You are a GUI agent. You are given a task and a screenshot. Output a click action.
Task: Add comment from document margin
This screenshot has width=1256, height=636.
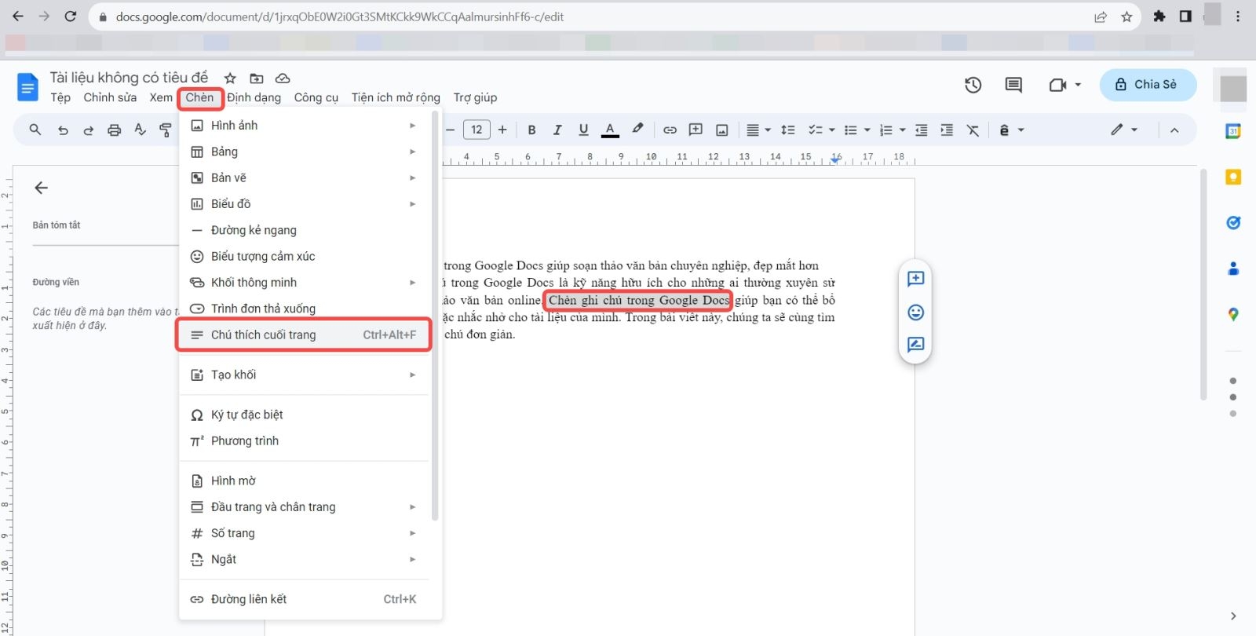point(915,279)
